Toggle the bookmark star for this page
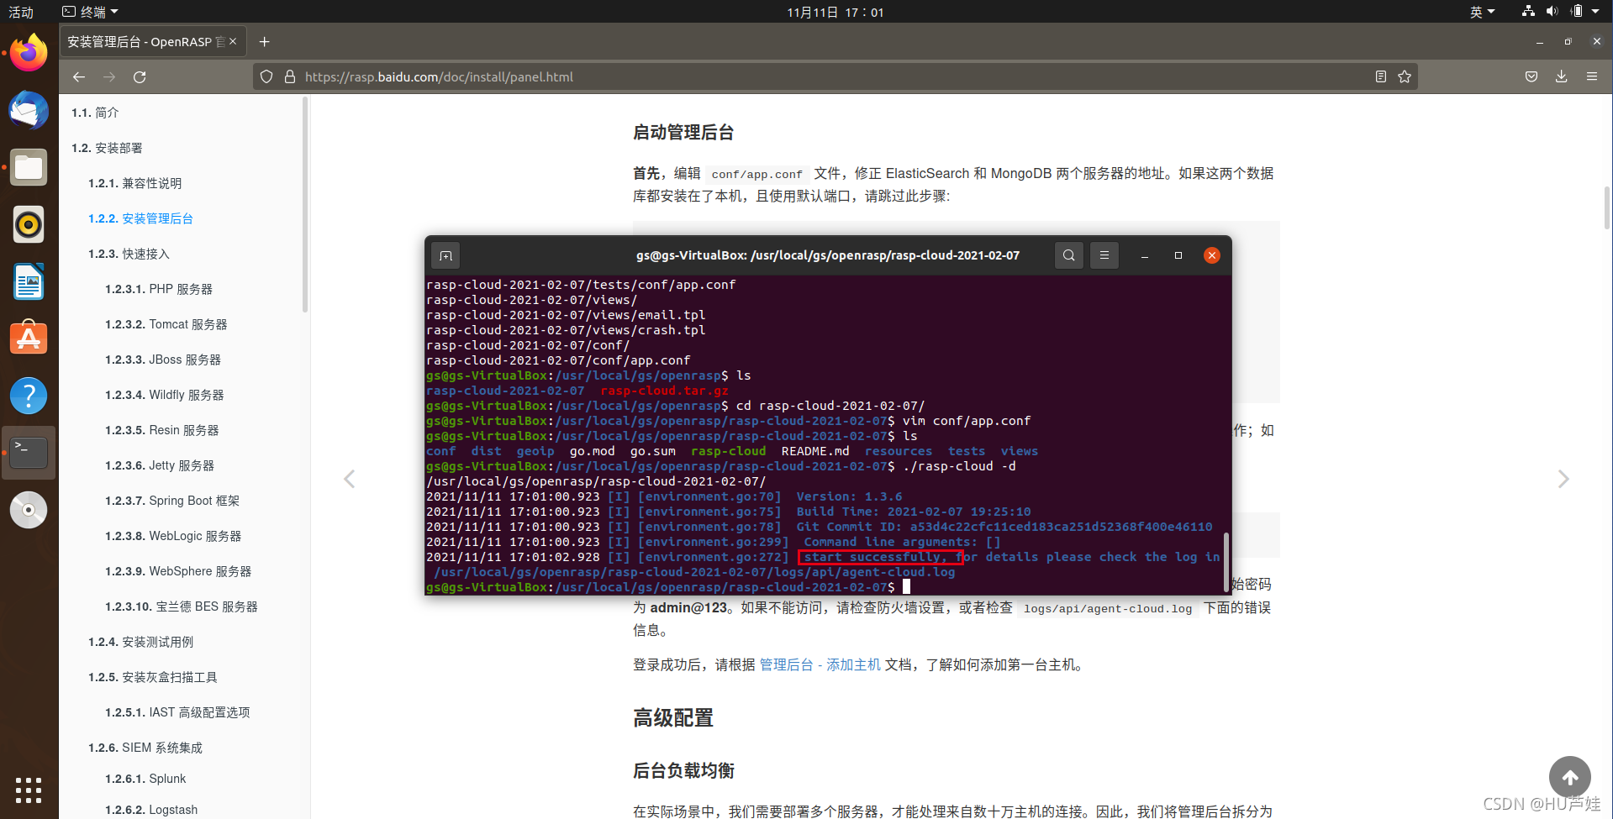This screenshot has width=1613, height=819. pos(1405,76)
